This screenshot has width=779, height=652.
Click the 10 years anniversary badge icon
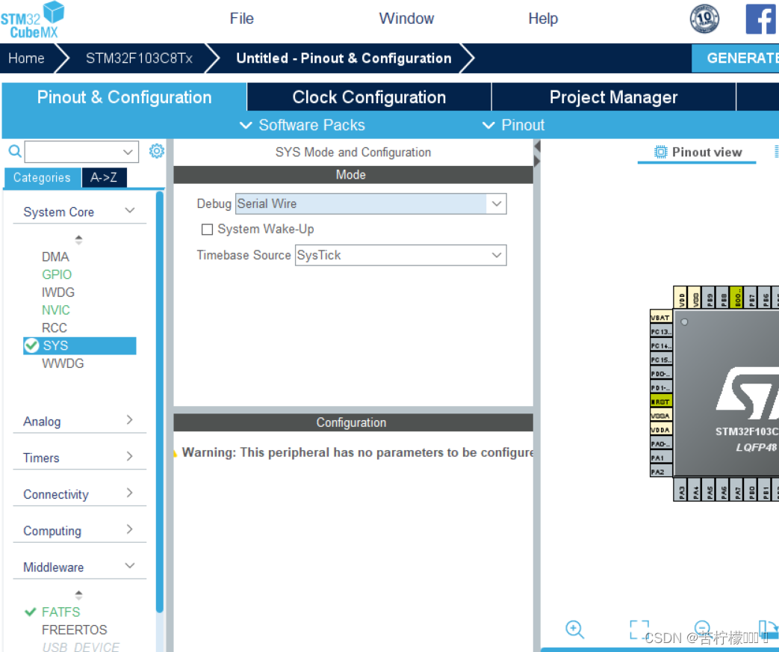[x=704, y=19]
